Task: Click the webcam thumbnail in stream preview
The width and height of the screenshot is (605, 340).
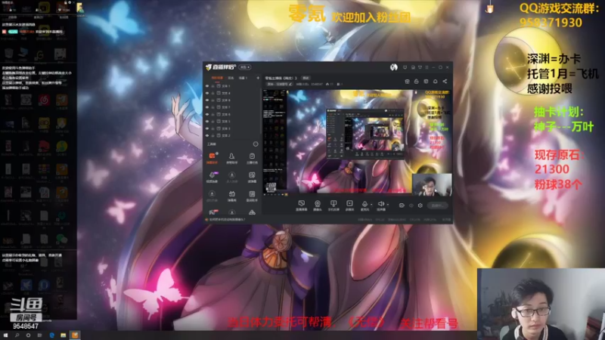Action: [432, 184]
